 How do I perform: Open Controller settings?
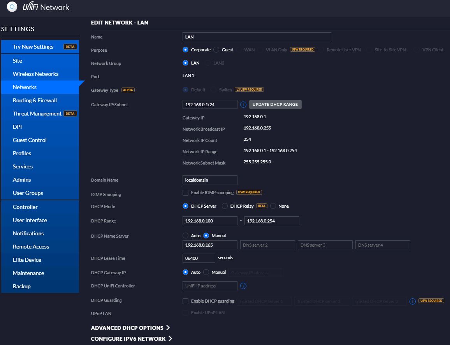[40, 207]
